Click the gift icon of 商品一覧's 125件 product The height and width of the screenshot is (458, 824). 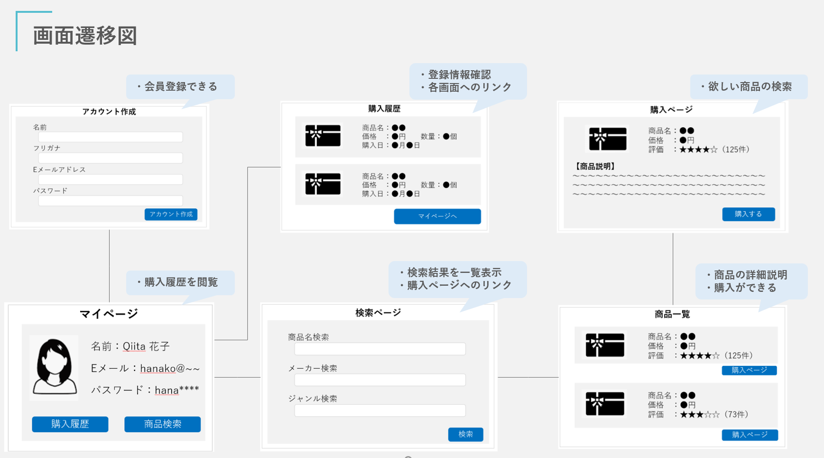[x=605, y=345]
